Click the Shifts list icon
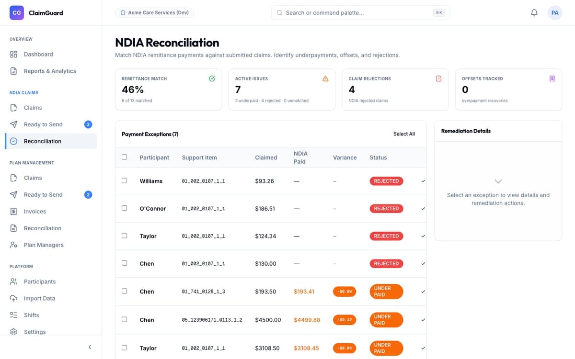575x359 pixels. tap(14, 315)
